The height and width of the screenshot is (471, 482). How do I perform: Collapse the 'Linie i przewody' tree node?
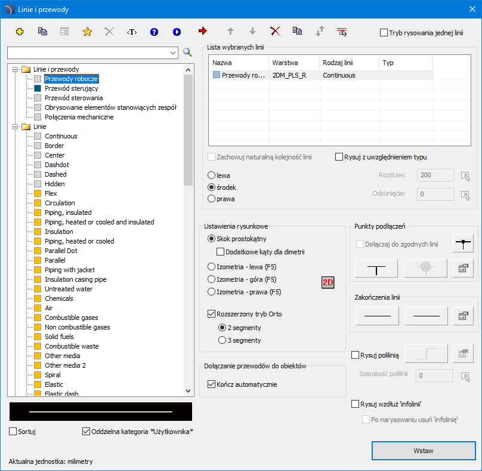pyautogui.click(x=15, y=69)
